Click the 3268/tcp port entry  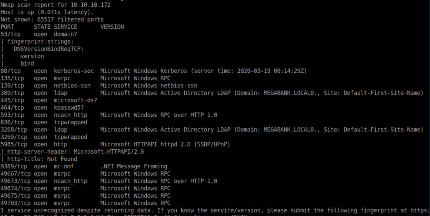point(14,130)
